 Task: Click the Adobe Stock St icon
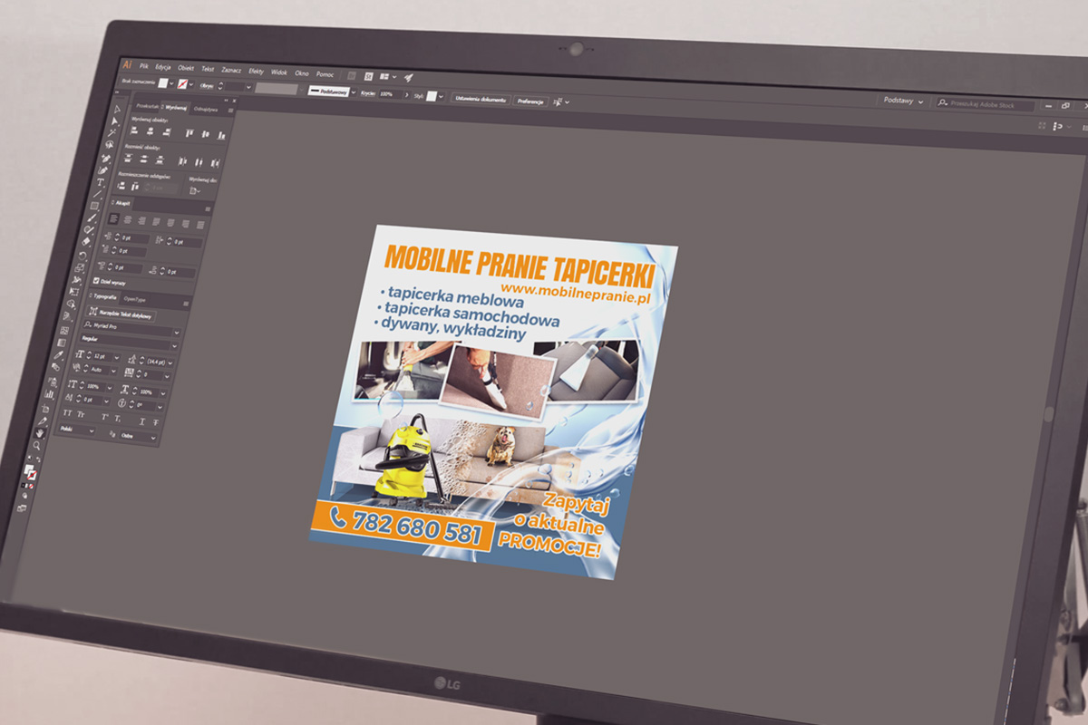pos(369,76)
